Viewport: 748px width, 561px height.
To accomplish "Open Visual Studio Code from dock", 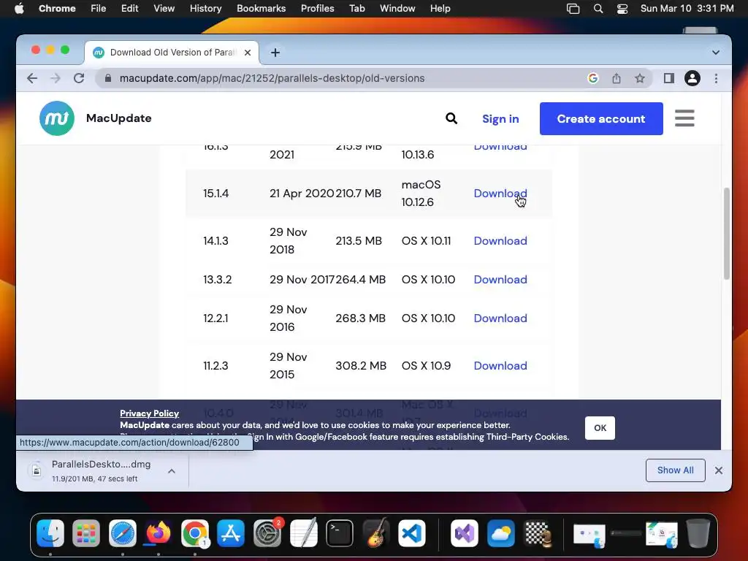I will [412, 533].
